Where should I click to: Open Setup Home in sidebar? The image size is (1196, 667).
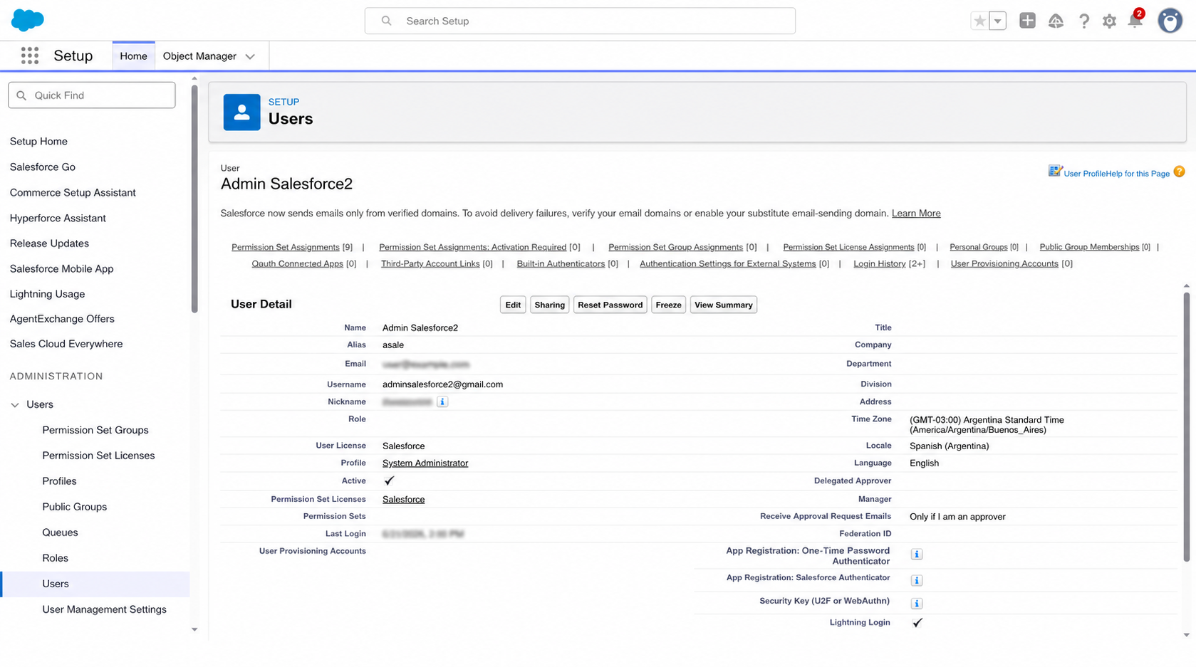[38, 141]
